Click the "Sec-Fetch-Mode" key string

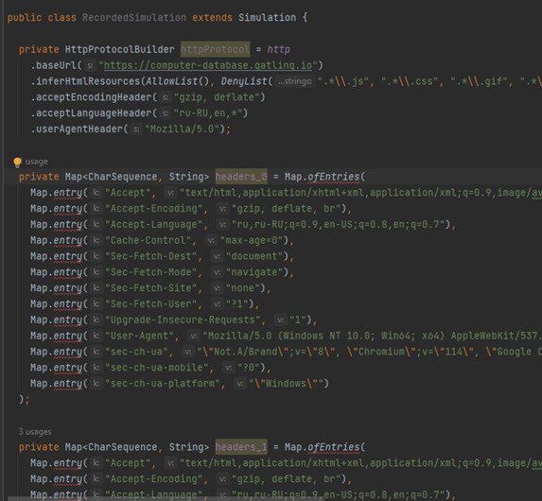[x=151, y=272]
